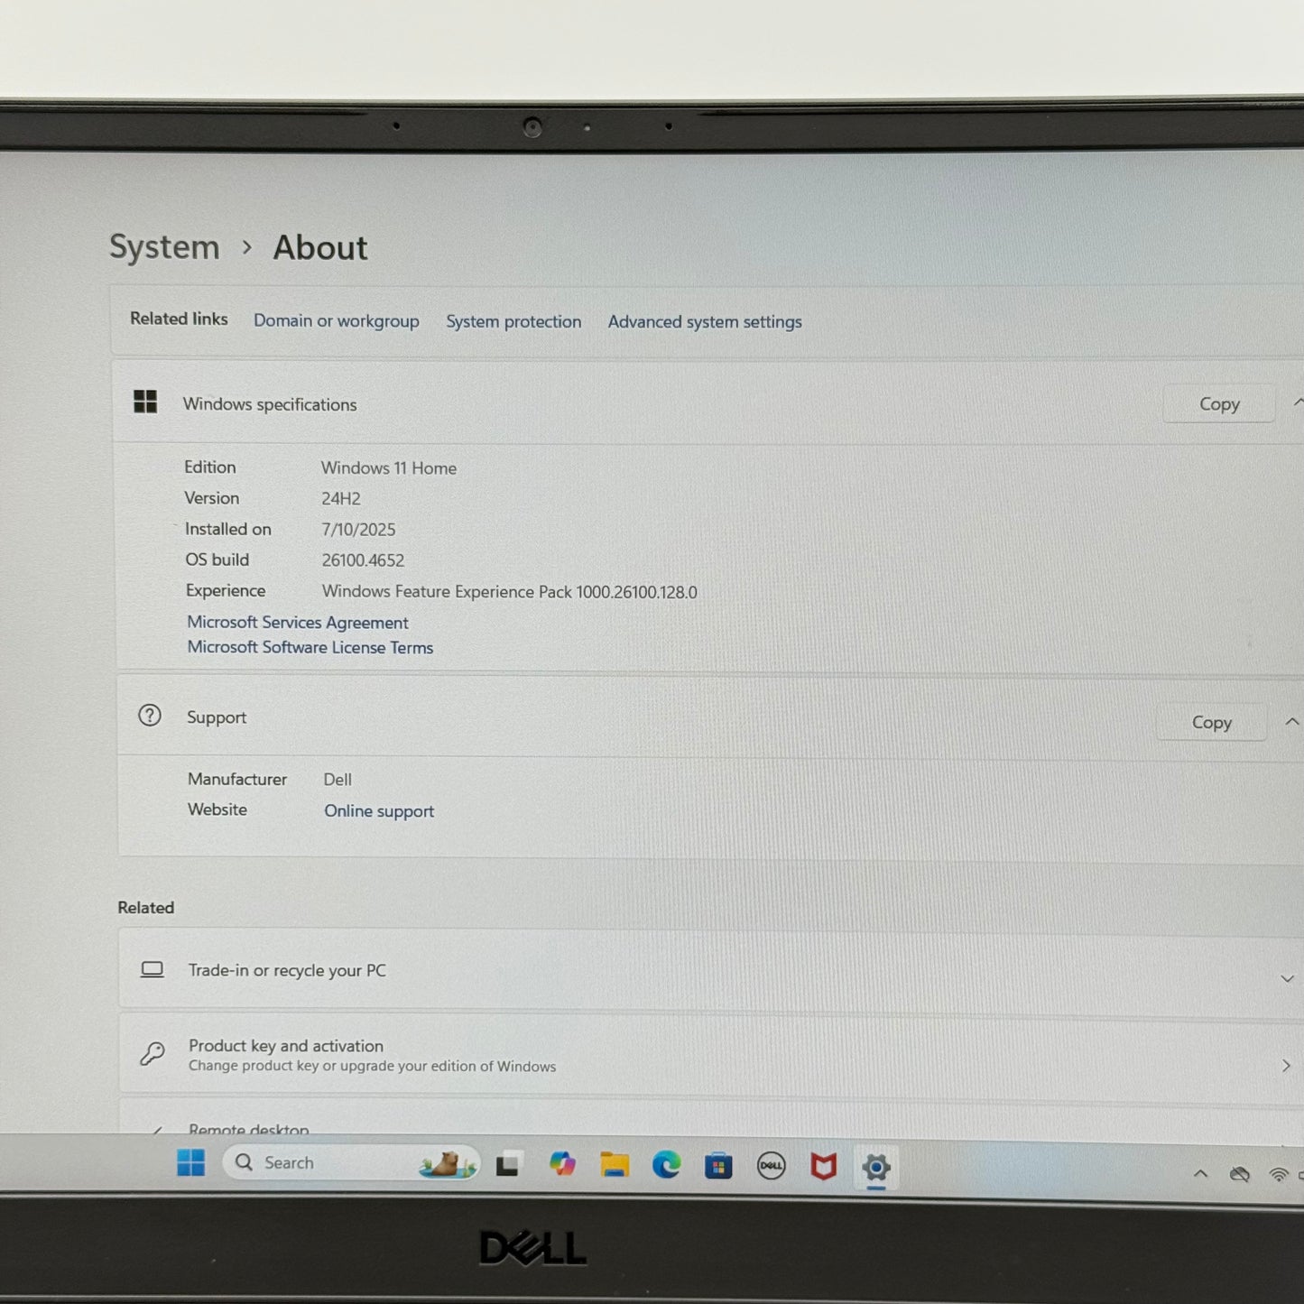Open Product key and activation arrow
1304x1304 pixels.
[x=1286, y=1066]
